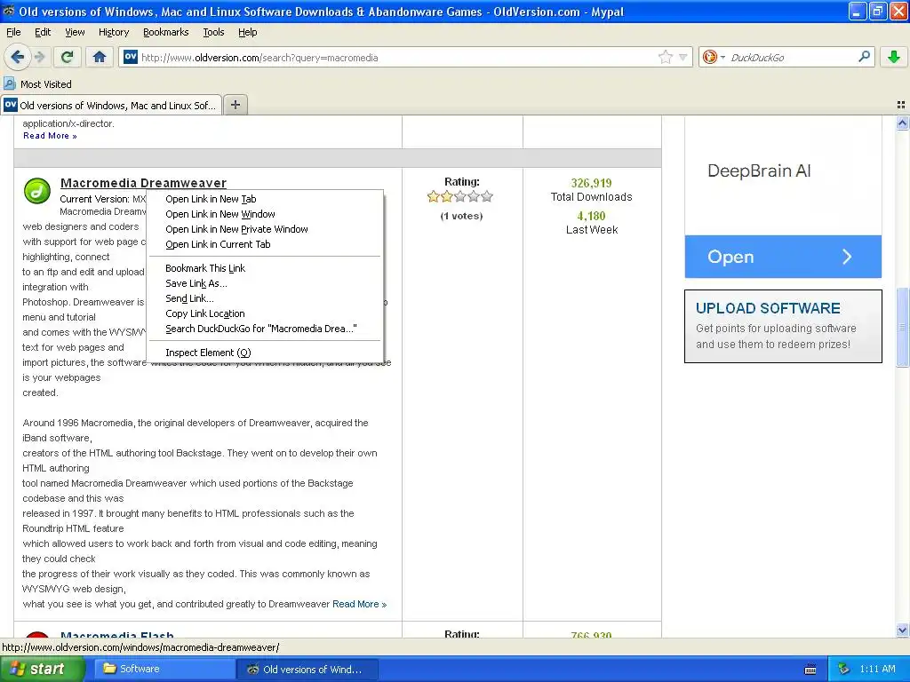Open the File menu

(13, 32)
